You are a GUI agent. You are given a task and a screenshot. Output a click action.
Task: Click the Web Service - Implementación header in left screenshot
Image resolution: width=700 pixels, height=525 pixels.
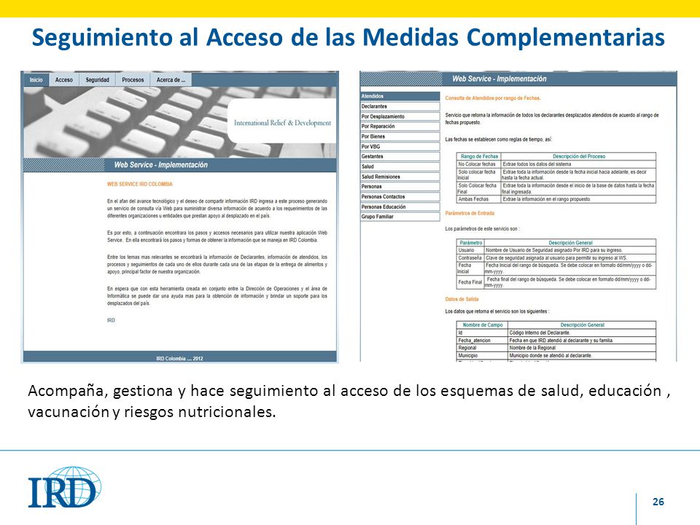(x=160, y=165)
